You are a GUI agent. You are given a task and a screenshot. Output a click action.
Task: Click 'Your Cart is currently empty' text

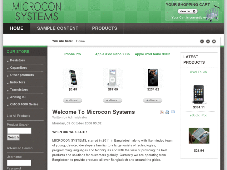tap(192, 17)
